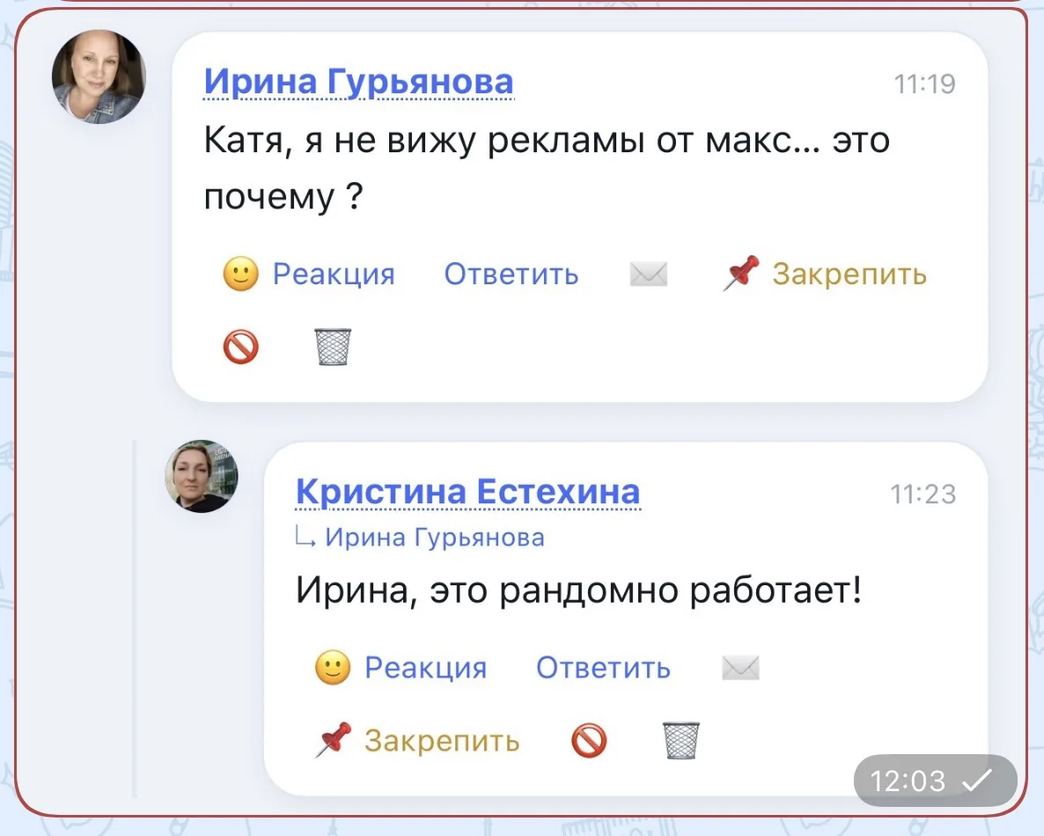Image resolution: width=1044 pixels, height=836 pixels.
Task: Click the smiley emoji on Ирина's message
Action: pyautogui.click(x=241, y=274)
